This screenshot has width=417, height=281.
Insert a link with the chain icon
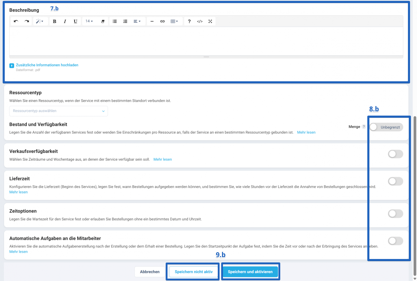[x=162, y=21]
